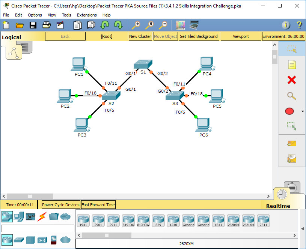The height and width of the screenshot is (249, 306).
Task: Open the Edit menu
Action: pos(18,15)
